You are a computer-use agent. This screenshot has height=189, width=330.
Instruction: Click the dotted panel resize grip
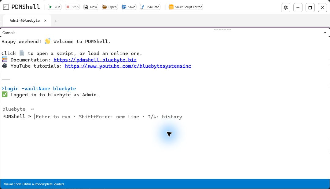(222, 30)
